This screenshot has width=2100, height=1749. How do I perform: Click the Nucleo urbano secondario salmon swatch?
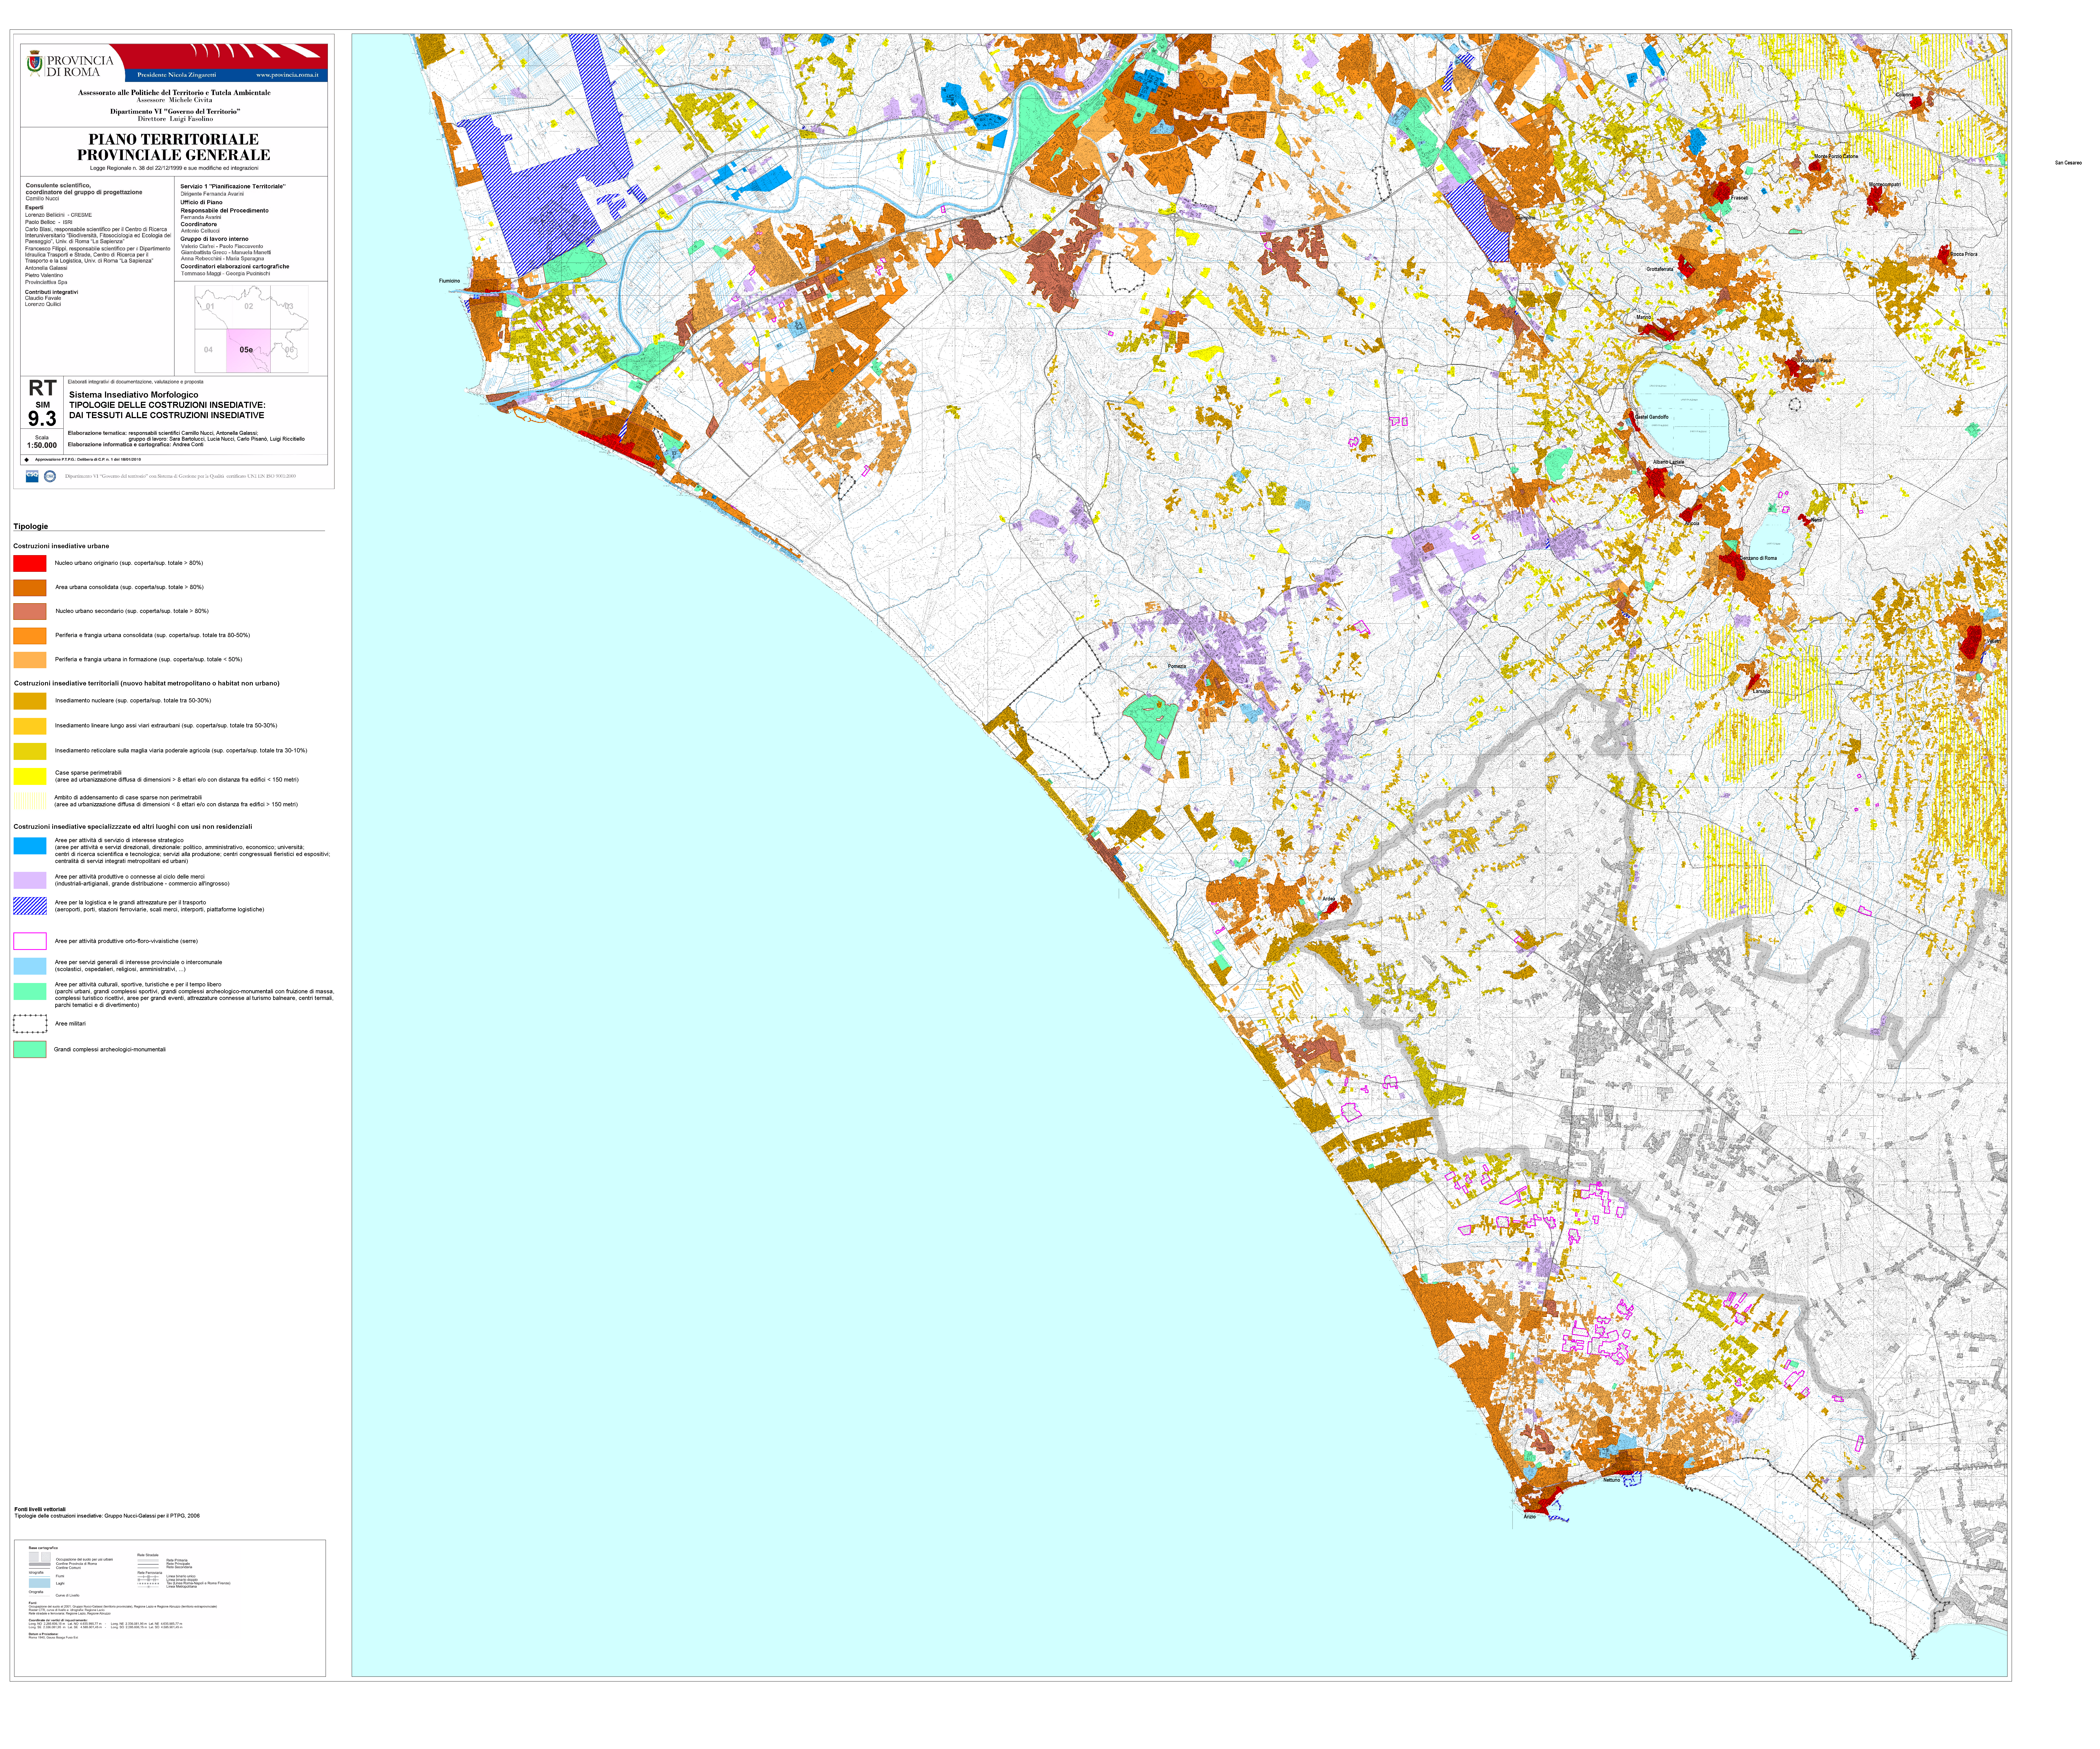point(30,611)
